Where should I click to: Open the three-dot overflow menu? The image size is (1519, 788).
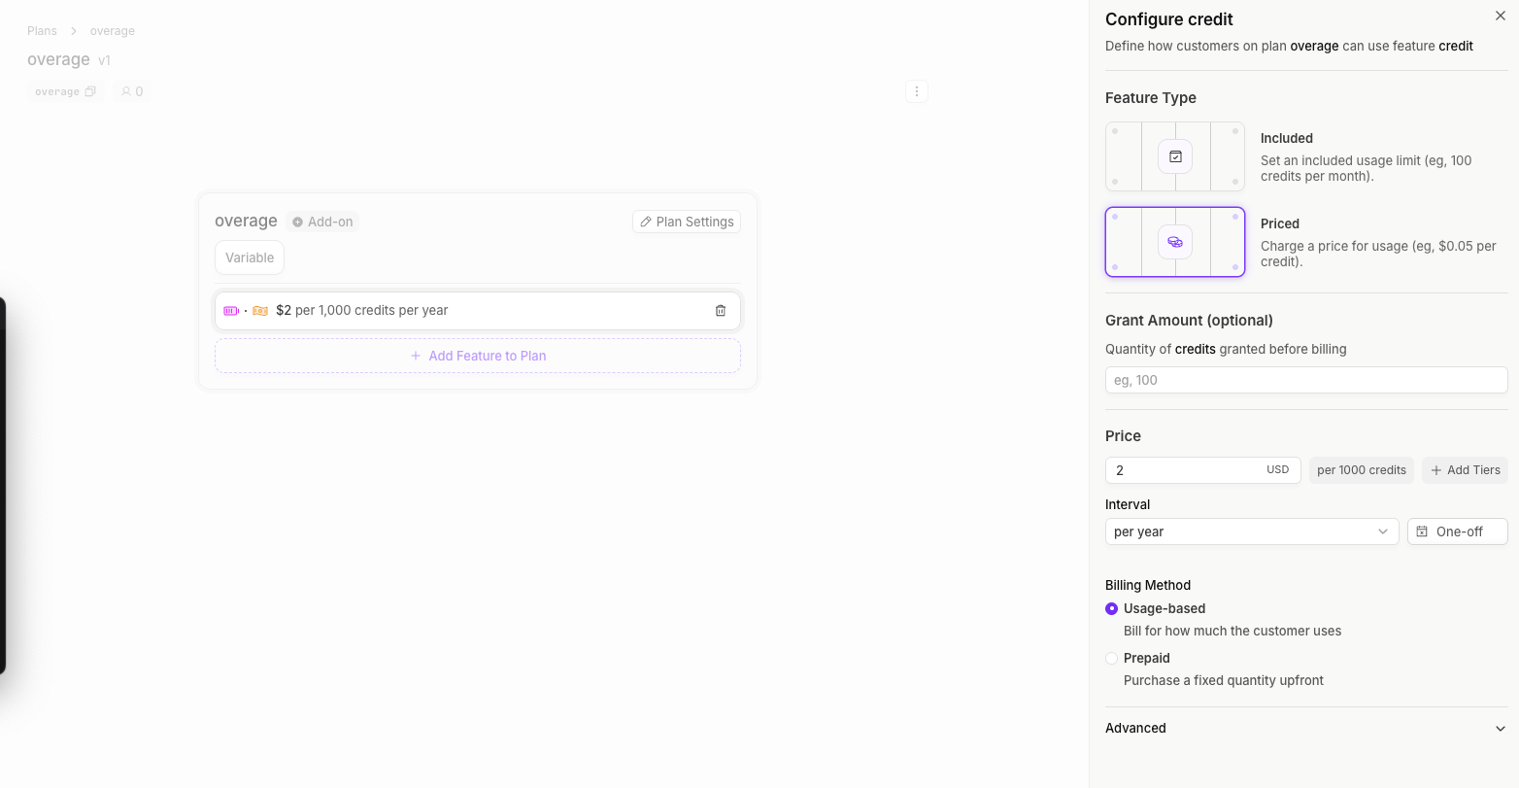pyautogui.click(x=916, y=90)
